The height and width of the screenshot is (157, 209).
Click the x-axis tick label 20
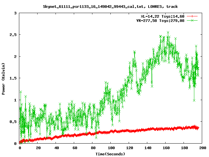tap(38, 148)
